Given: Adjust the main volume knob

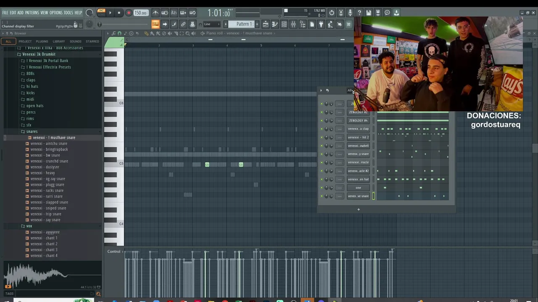Looking at the screenshot, I should point(89,13).
